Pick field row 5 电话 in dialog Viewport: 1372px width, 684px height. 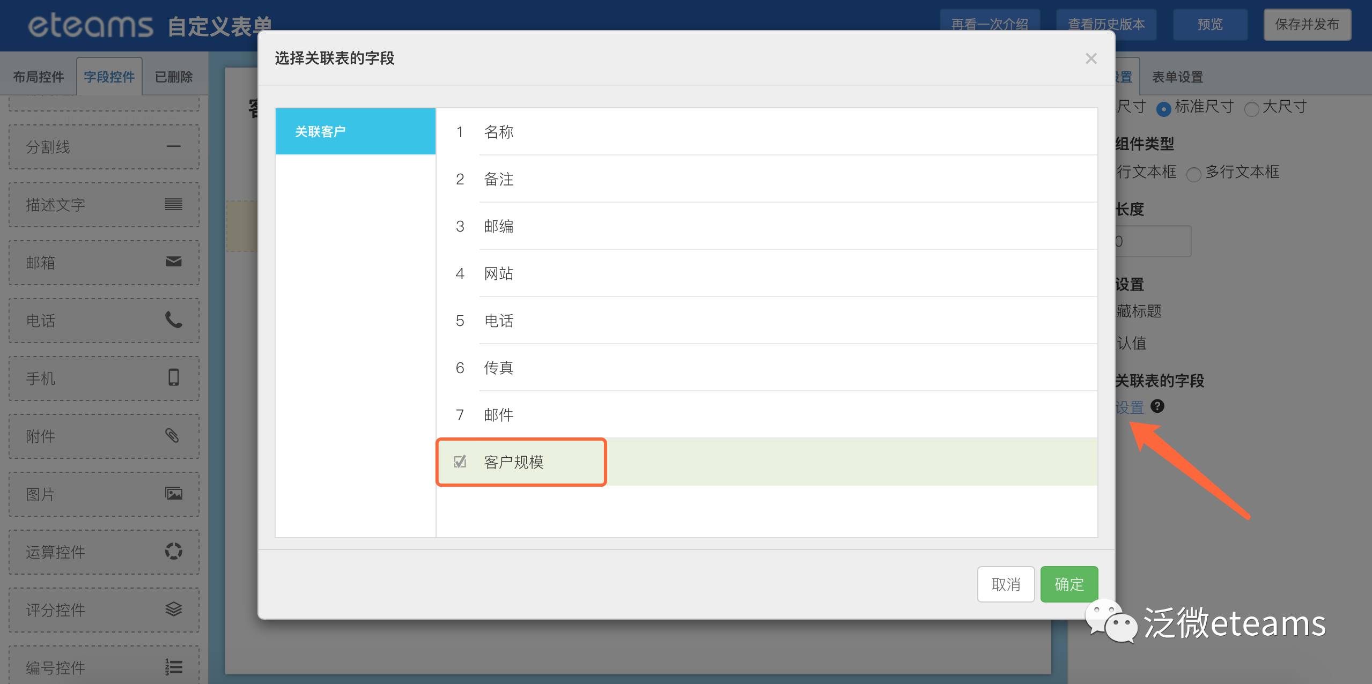499,321
